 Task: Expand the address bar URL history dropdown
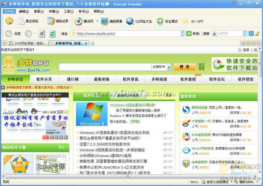pos(183,34)
